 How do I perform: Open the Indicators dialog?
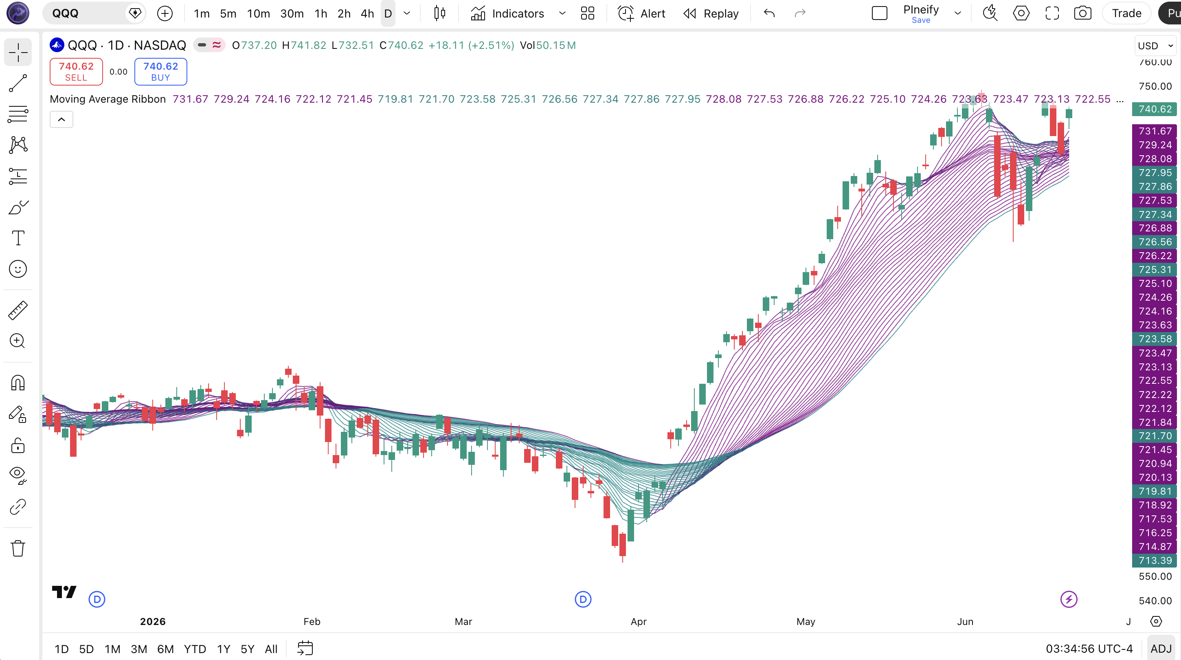click(507, 13)
